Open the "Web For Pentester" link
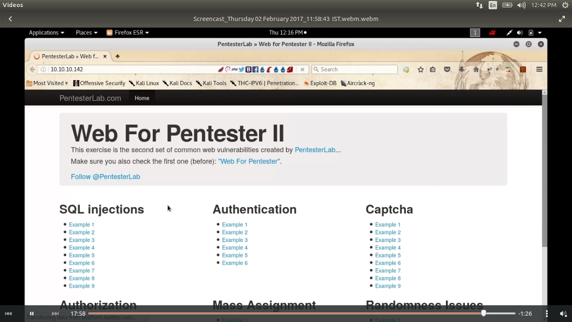 (249, 161)
